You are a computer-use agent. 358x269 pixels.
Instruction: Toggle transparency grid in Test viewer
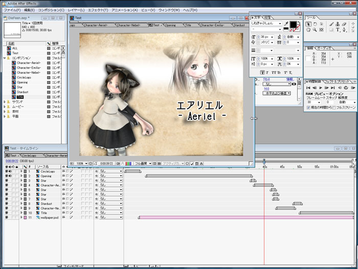[x=160, y=163]
